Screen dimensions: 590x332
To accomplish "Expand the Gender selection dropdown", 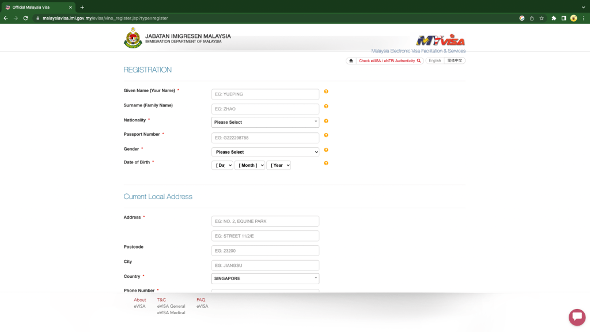I will click(265, 152).
